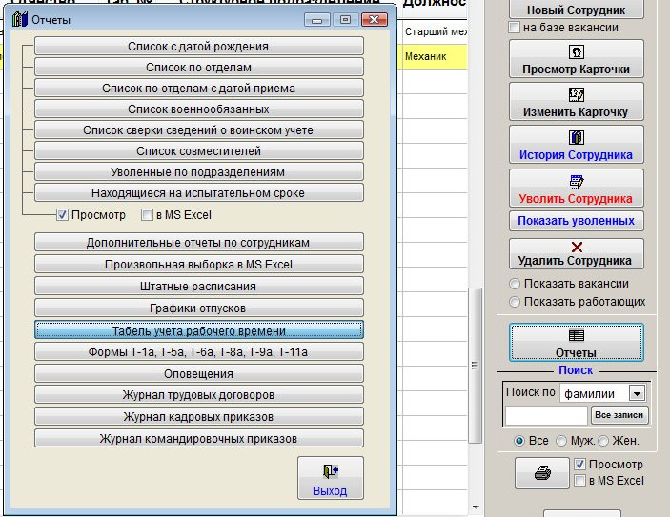
Task: Enable the в MS Excel checkbox in dialog
Action: coord(147,215)
